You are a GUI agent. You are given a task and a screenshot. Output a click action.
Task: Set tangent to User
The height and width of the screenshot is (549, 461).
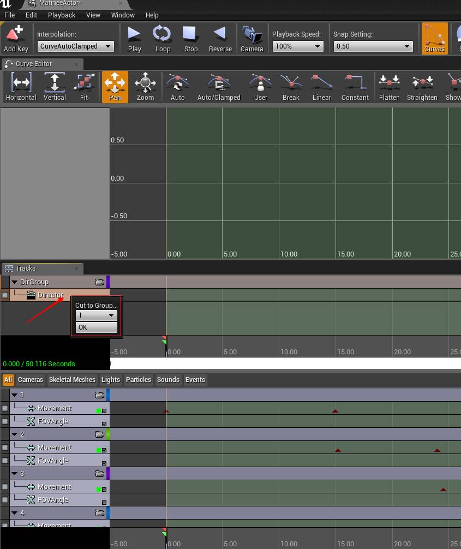pyautogui.click(x=260, y=87)
